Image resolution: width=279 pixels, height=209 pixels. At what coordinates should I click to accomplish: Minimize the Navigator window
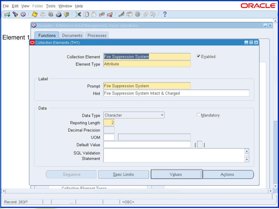pos(265,25)
